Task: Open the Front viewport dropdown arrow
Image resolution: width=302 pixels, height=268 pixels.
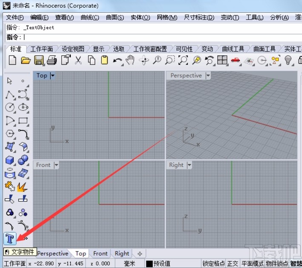Action: [x=56, y=165]
